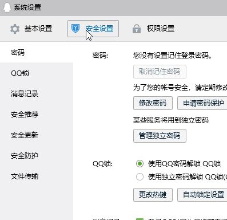The image size is (227, 220).
Task: Click the QQ锁: section label
Action: (102, 164)
